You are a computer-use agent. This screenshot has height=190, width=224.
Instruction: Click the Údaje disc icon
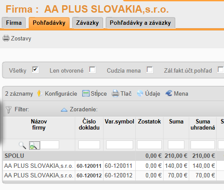[x=140, y=93]
